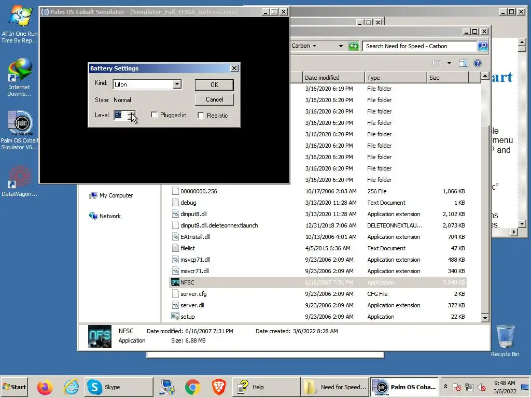Switch to Skype taskbar button
Screen dimensions: 531x398
tap(118, 387)
